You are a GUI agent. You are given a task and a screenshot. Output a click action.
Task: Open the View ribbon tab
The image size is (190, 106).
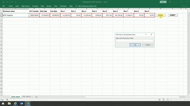point(56,6)
